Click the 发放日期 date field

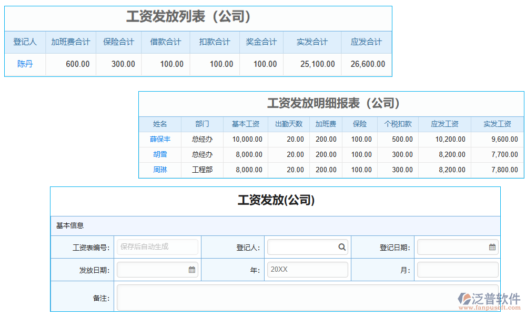[153, 270]
